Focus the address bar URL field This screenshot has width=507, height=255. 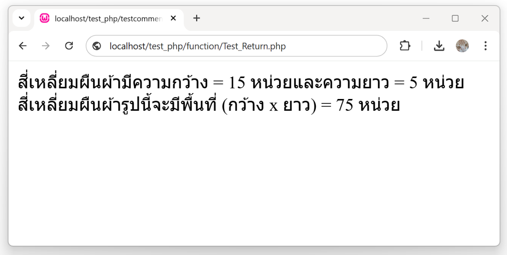point(238,46)
